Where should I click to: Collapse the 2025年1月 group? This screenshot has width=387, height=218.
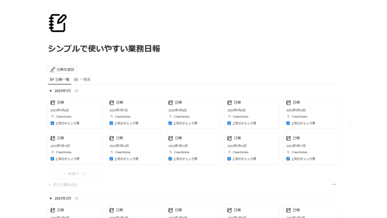pyautogui.click(x=51, y=91)
